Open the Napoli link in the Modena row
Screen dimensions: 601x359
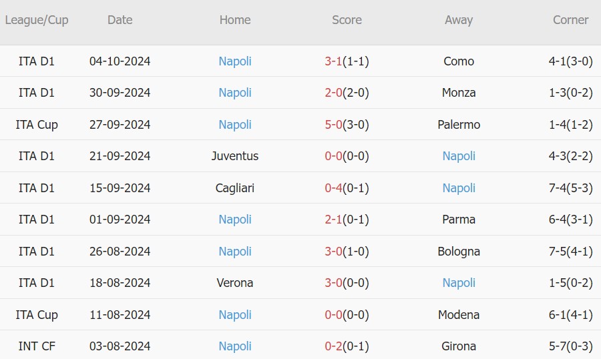click(x=235, y=315)
